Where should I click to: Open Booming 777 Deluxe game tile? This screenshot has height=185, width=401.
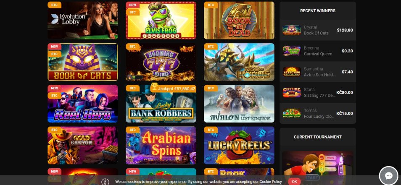coord(161,62)
